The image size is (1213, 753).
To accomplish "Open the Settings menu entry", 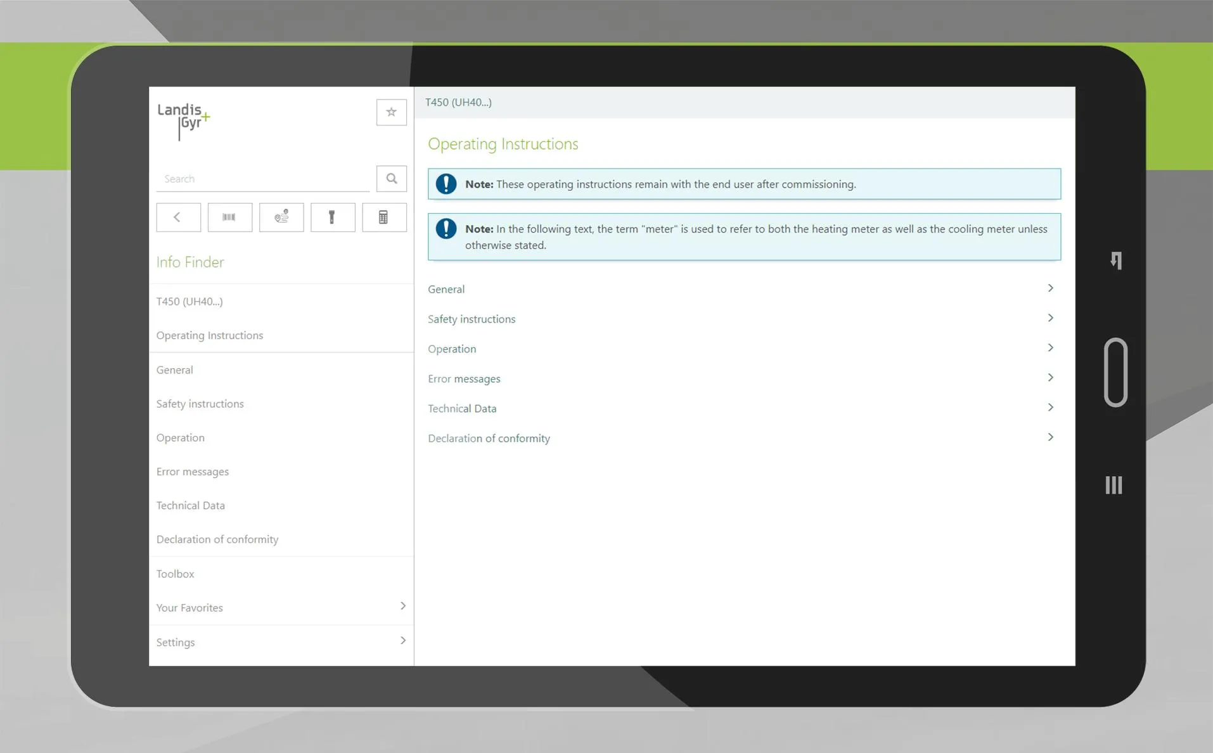I will [x=176, y=642].
